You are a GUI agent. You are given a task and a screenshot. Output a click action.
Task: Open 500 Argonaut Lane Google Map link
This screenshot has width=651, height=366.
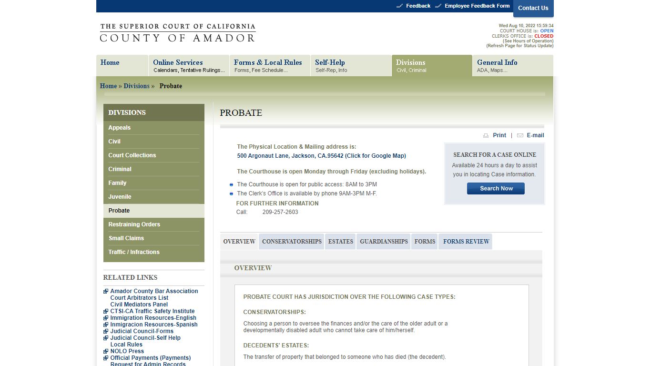(x=322, y=156)
